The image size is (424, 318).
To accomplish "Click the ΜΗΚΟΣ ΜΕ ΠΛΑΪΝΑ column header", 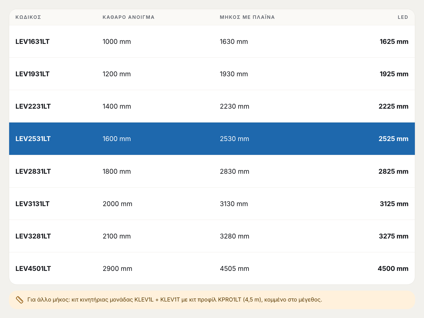I will (247, 17).
